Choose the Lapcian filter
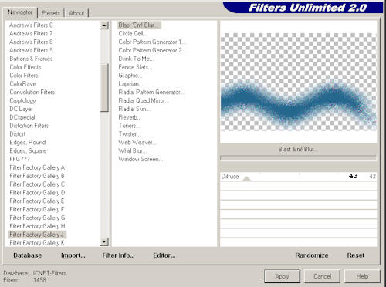386x287 pixels. coord(130,83)
